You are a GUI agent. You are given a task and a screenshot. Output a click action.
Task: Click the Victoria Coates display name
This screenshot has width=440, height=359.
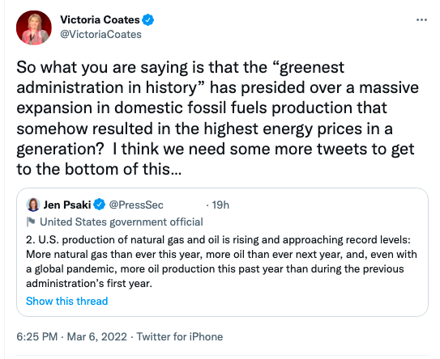(x=100, y=20)
